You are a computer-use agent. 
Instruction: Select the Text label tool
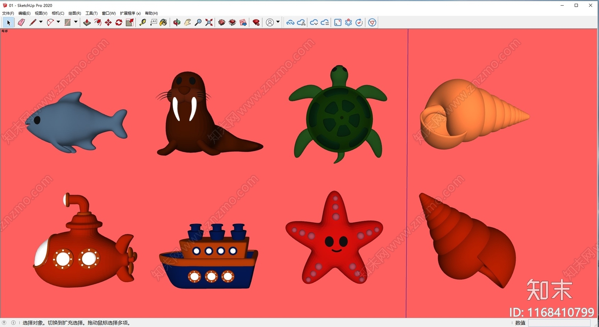click(x=153, y=22)
